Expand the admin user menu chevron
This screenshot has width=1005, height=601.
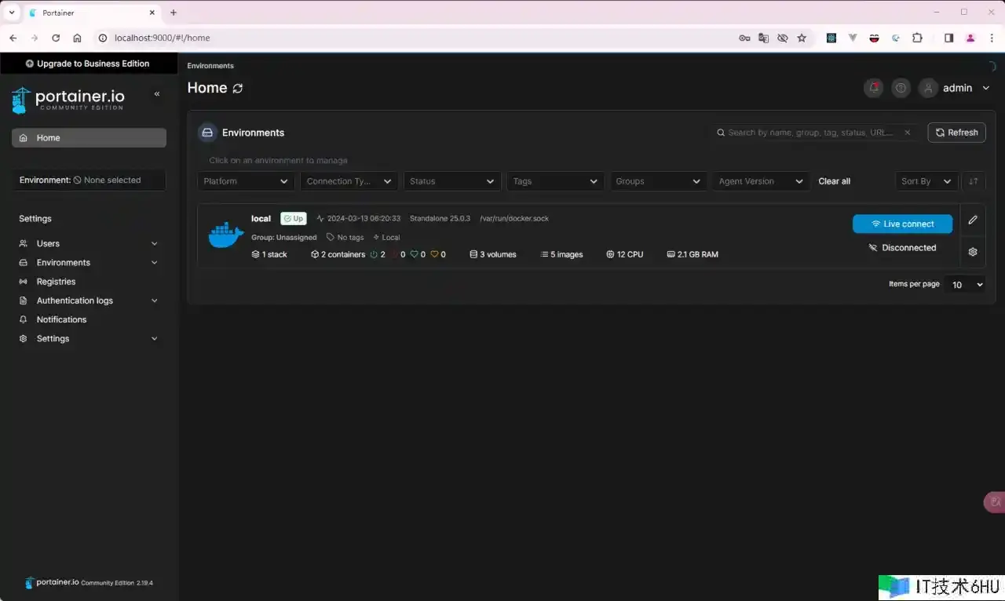(x=986, y=88)
